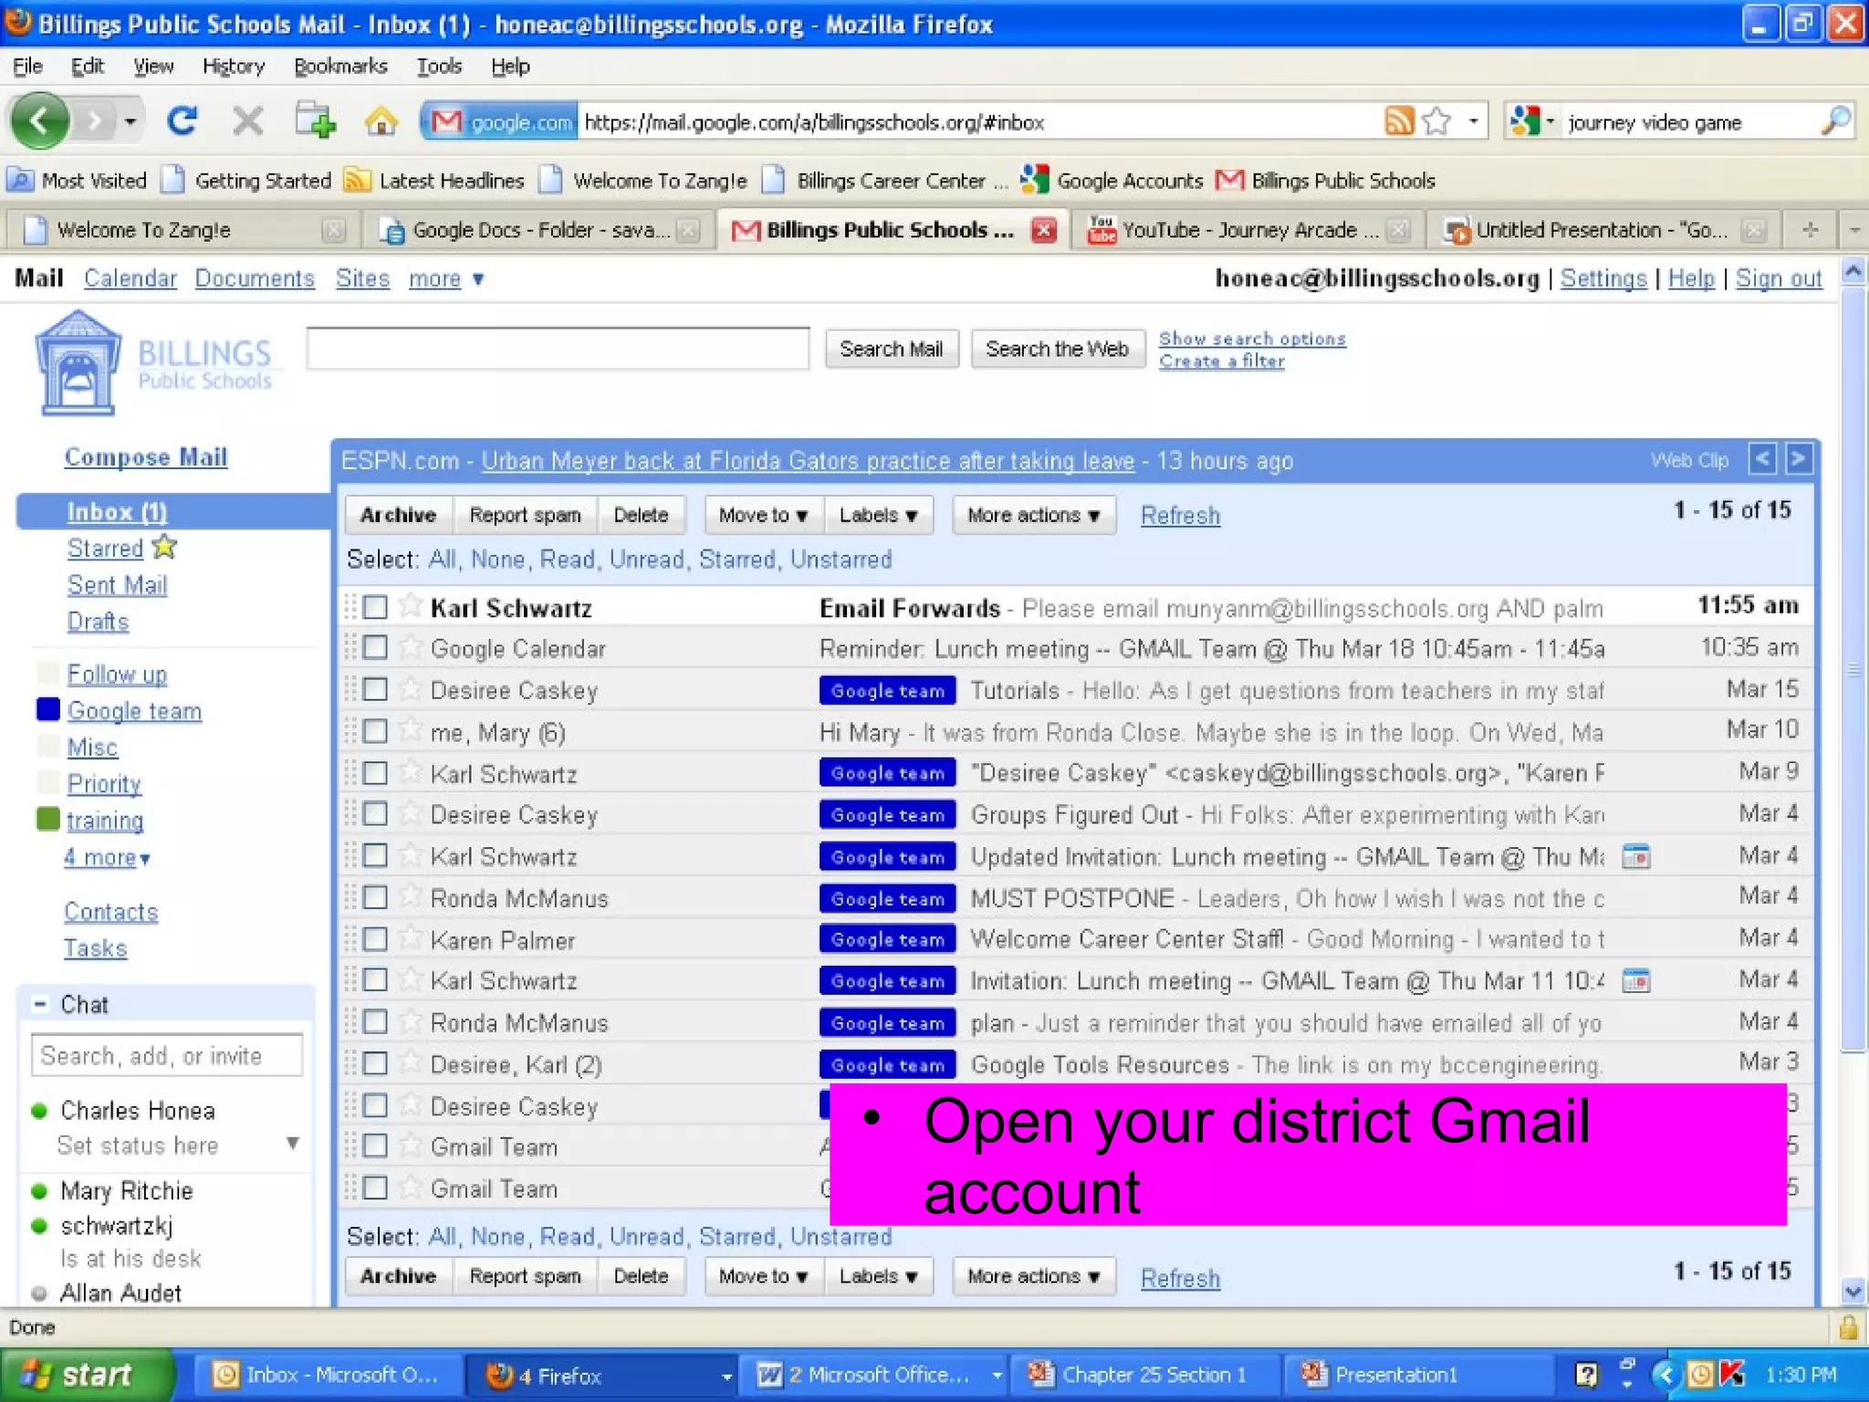Click the search magnifier icon in search box
The height and width of the screenshot is (1402, 1869).
point(1835,120)
